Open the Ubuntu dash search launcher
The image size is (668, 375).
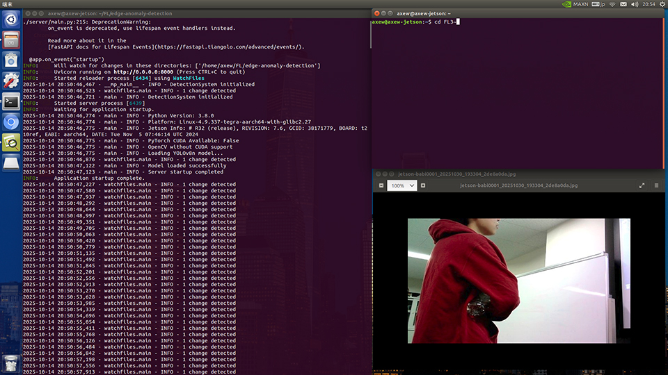coord(10,20)
